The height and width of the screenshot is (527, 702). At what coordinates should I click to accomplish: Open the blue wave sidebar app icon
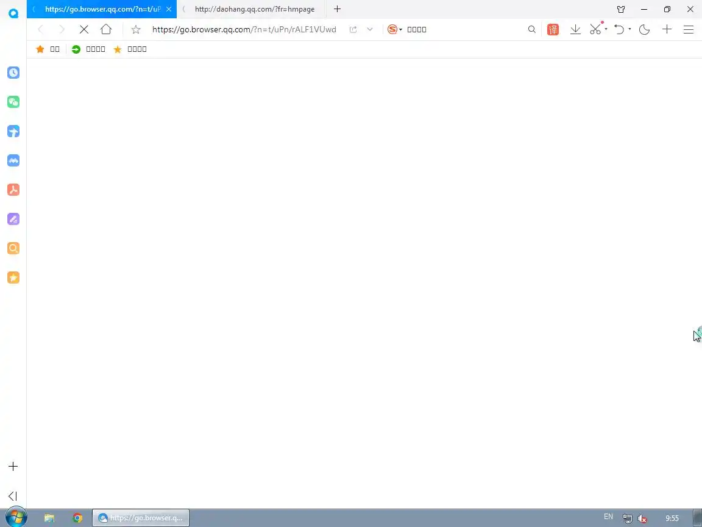tap(13, 160)
